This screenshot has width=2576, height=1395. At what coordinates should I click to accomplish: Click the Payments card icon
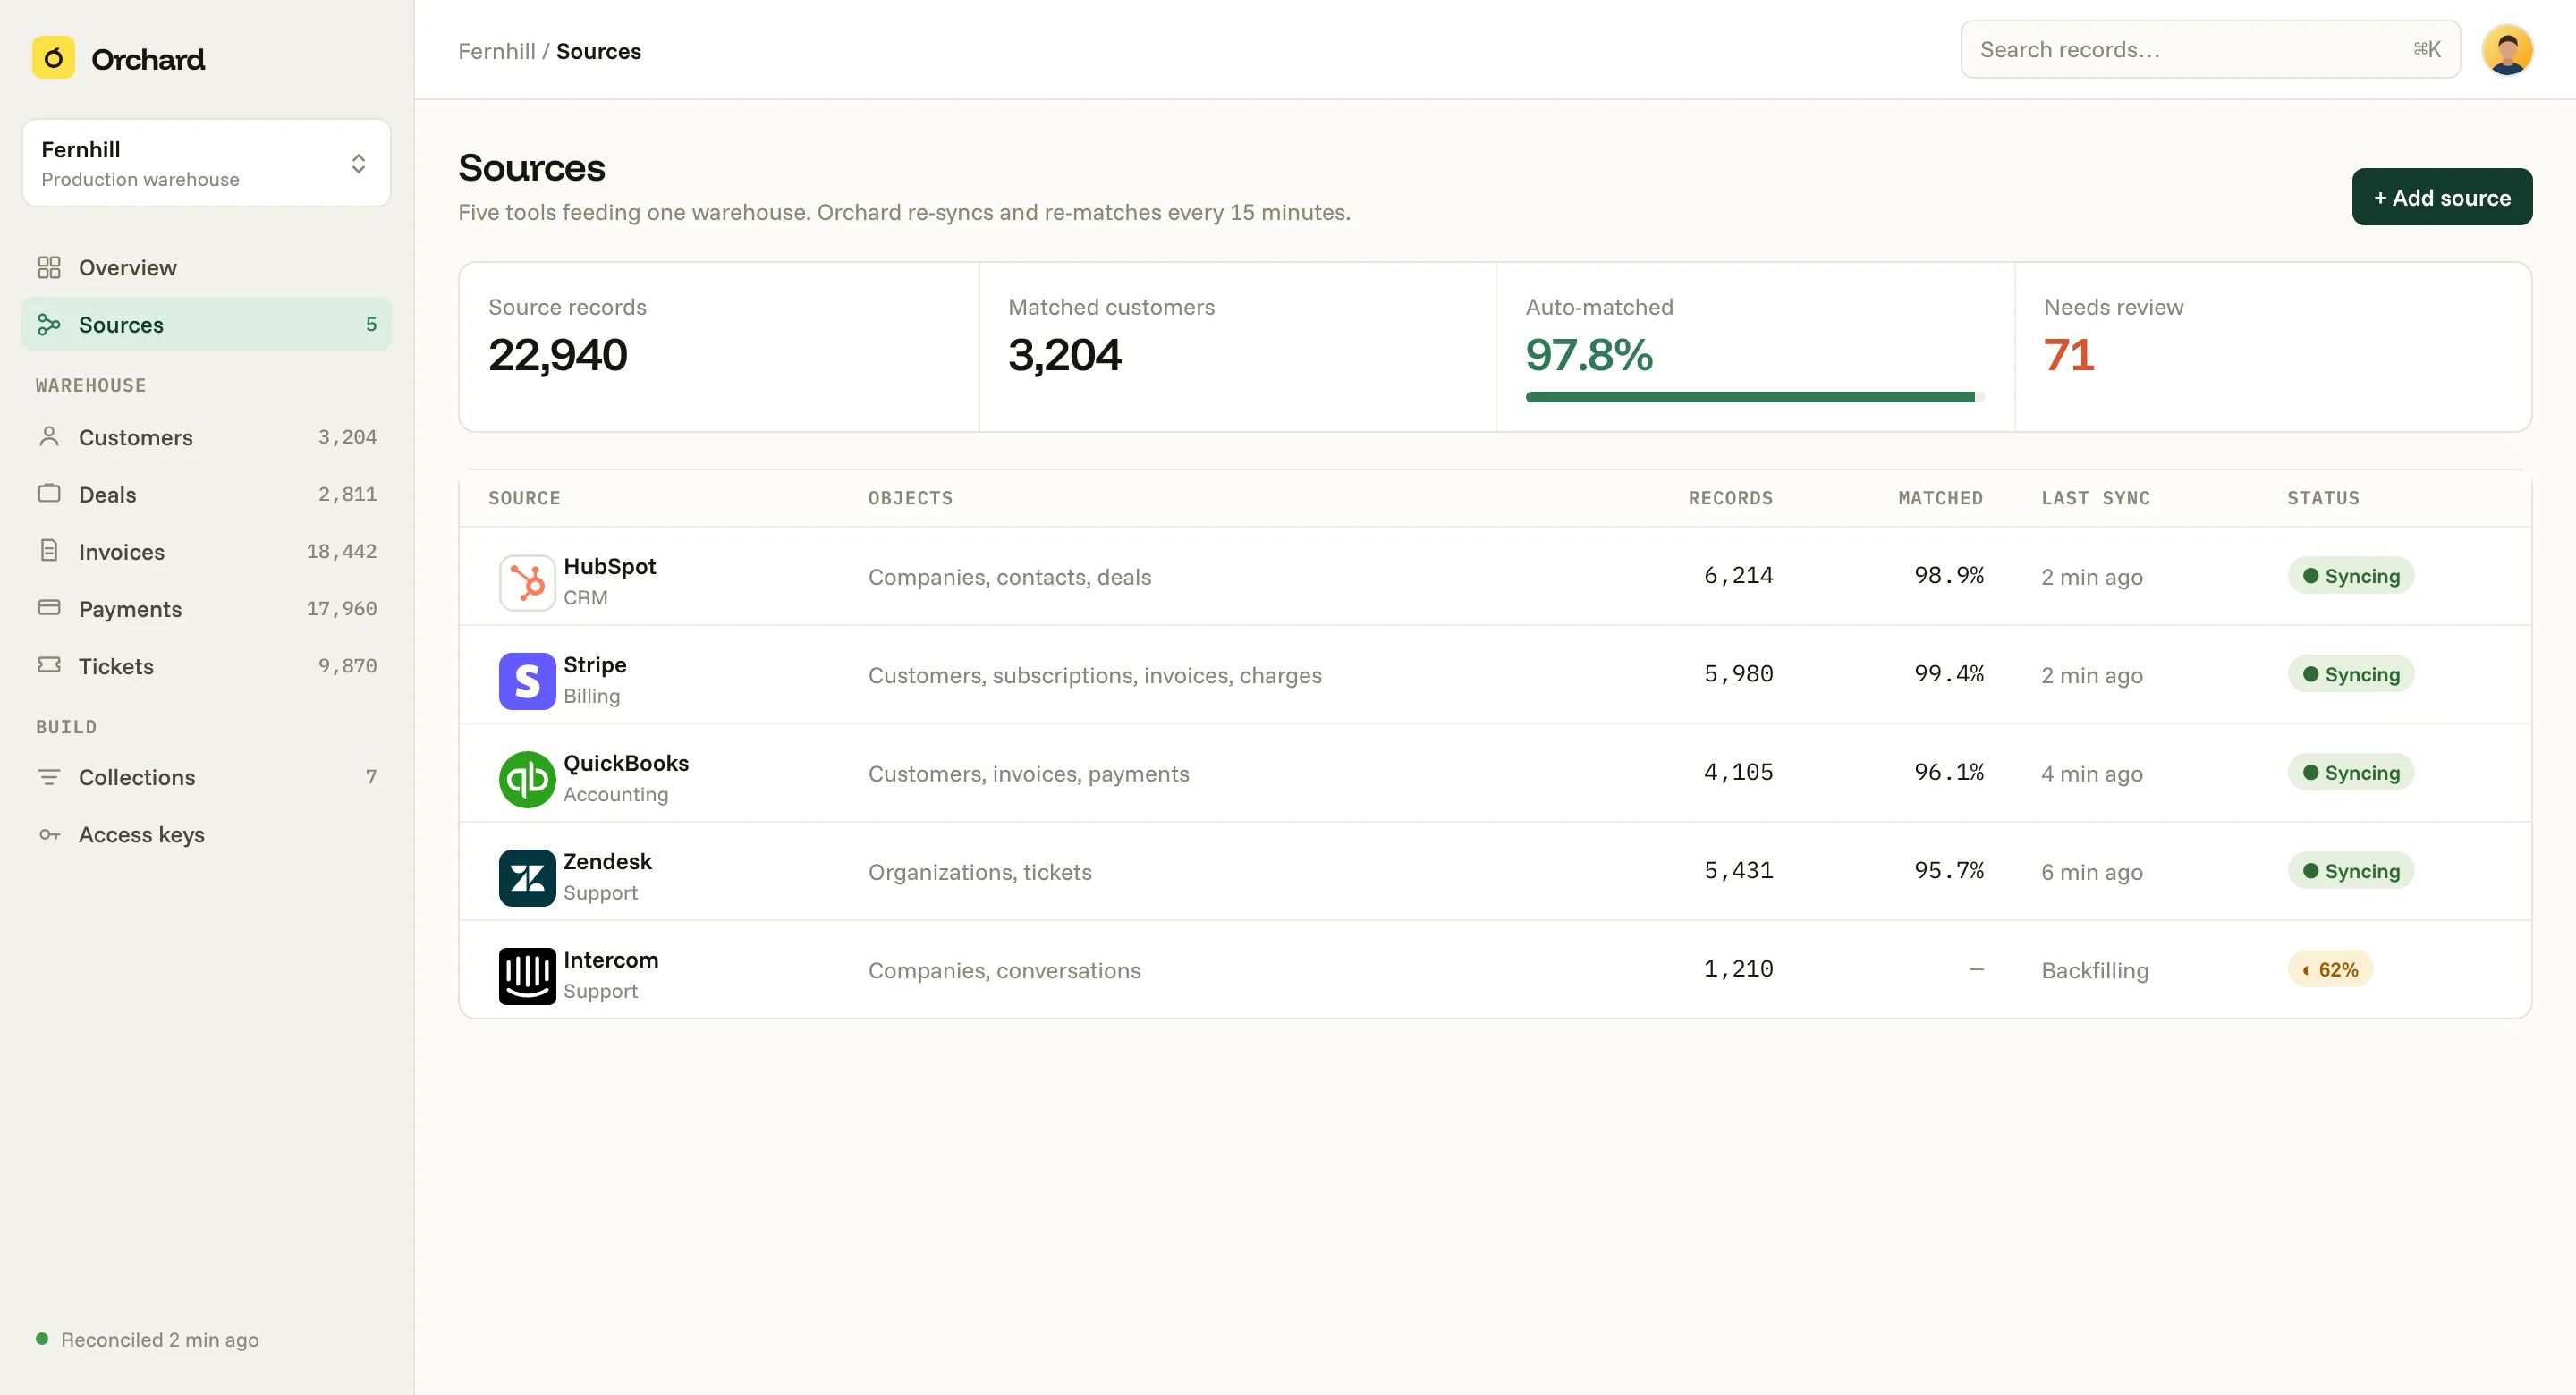(49, 607)
